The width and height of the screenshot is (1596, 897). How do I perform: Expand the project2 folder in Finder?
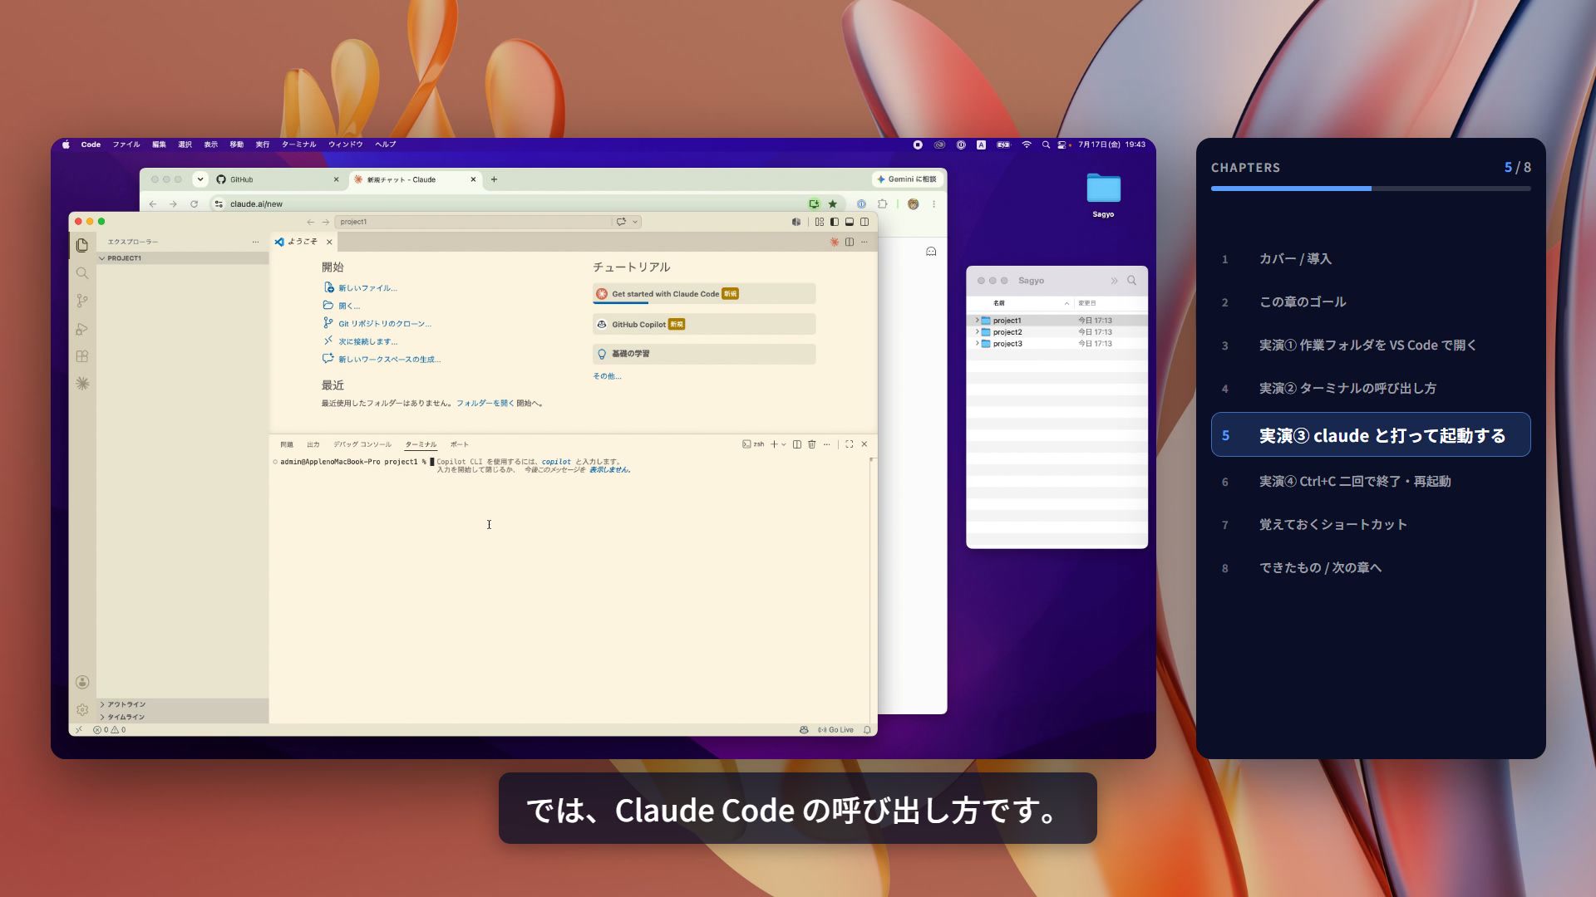pyautogui.click(x=977, y=332)
